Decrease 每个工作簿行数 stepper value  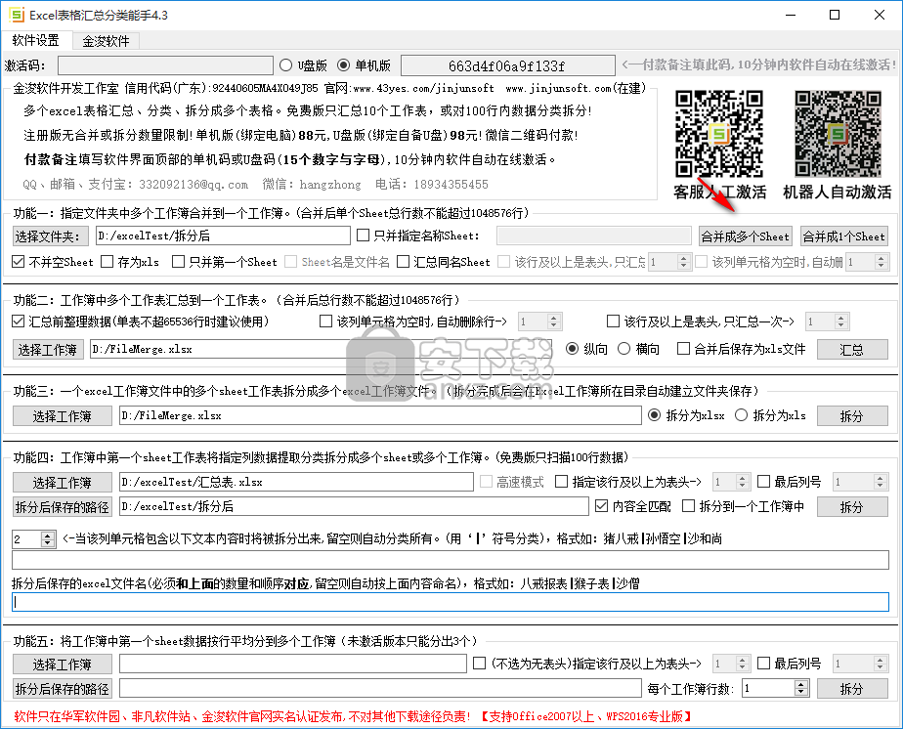point(801,692)
